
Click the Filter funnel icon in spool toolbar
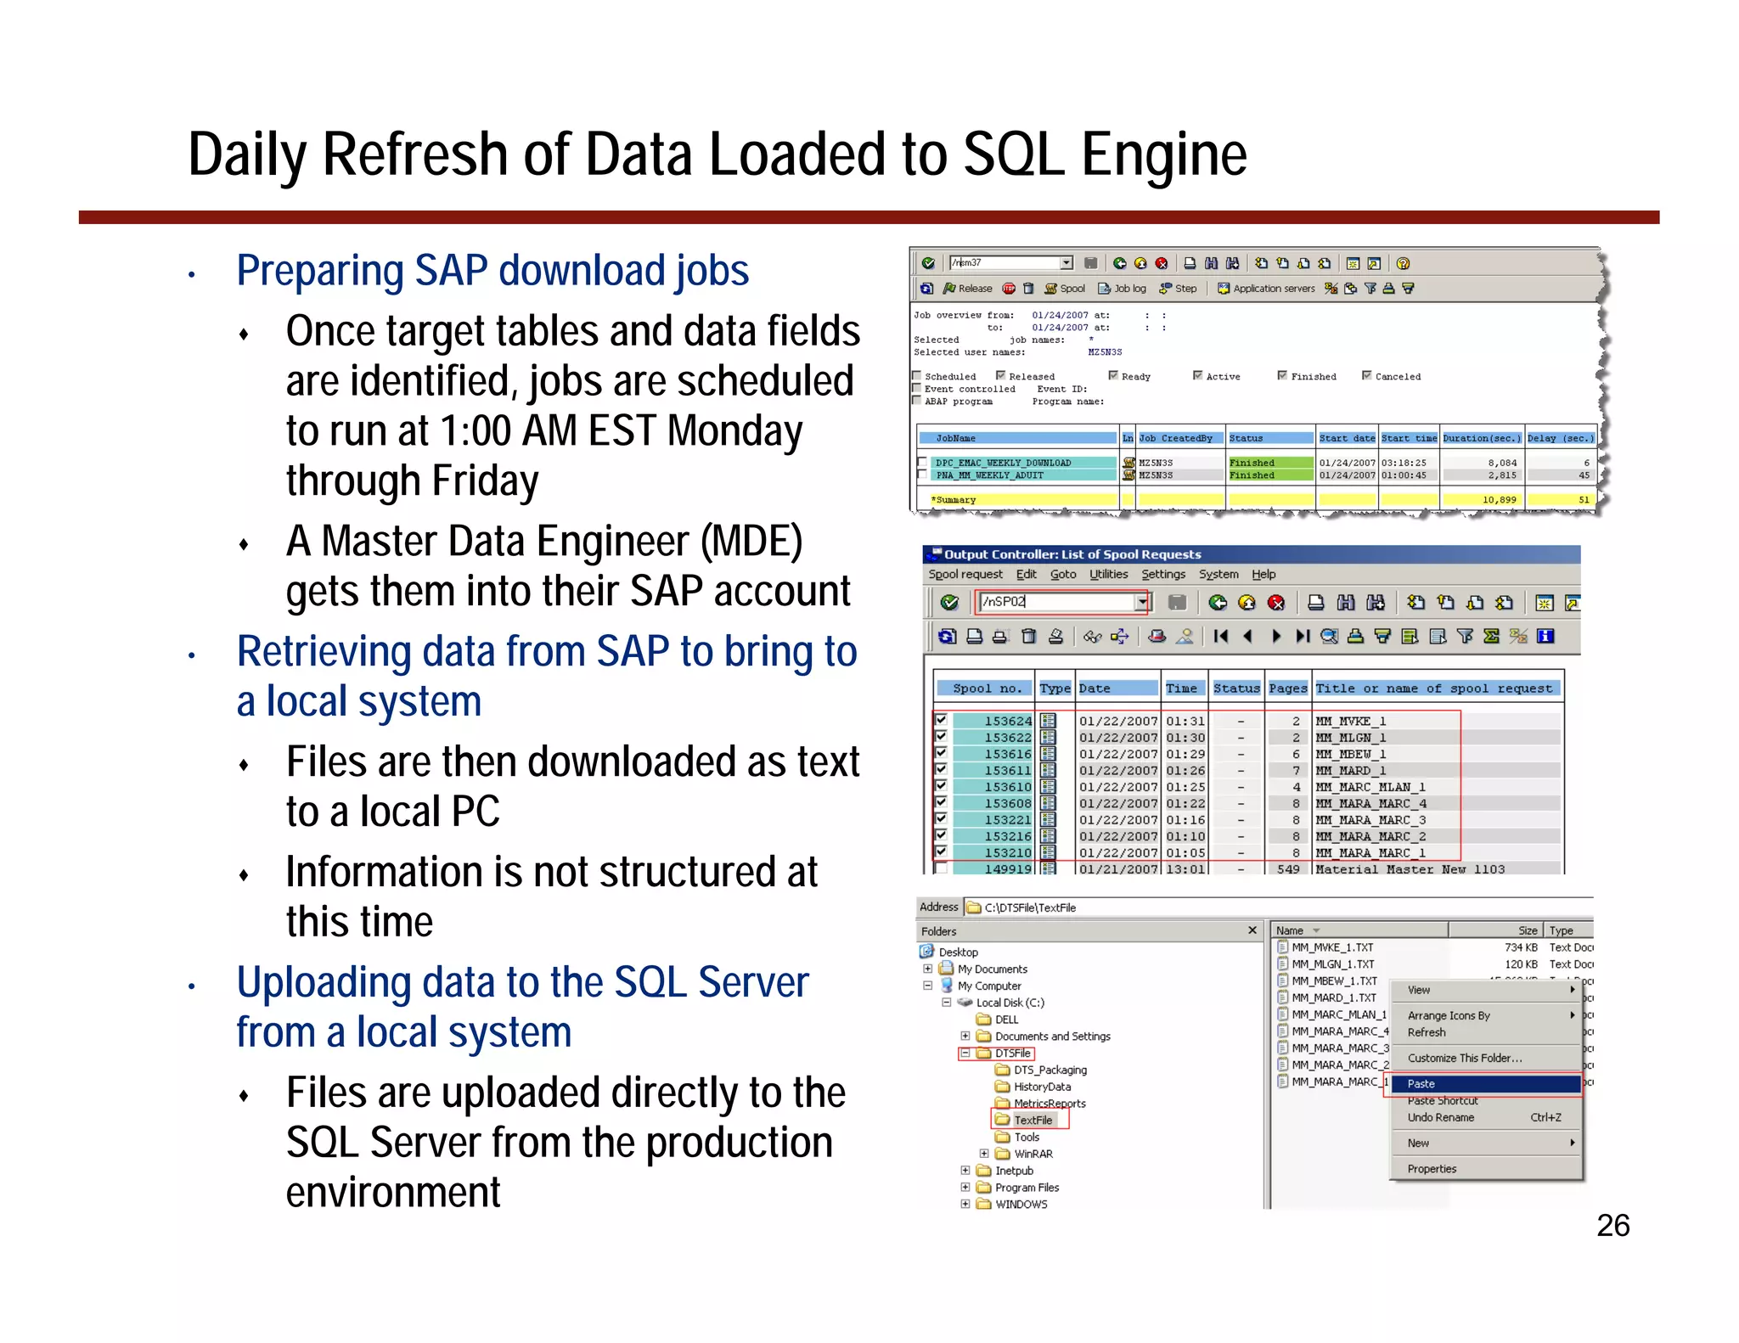click(x=1465, y=636)
